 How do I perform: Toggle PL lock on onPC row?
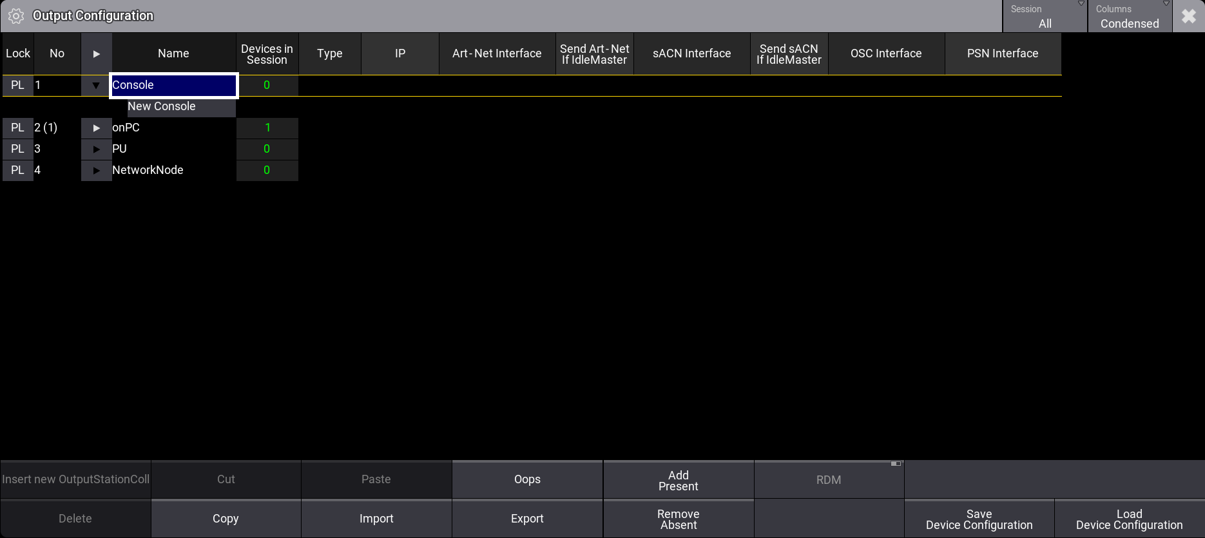17,128
